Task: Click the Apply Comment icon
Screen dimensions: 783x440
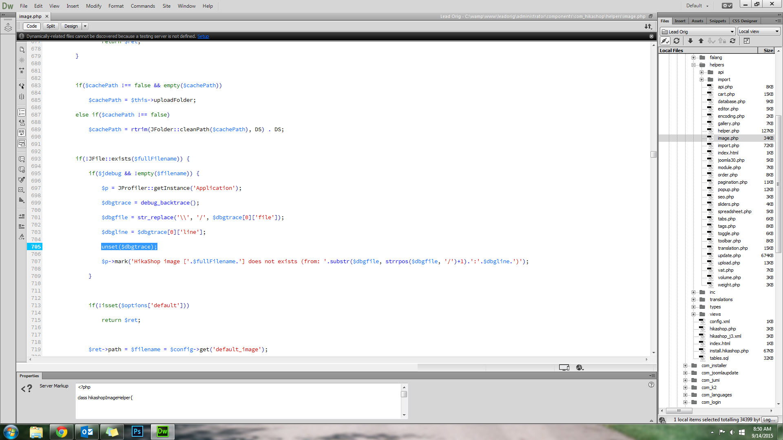Action: (x=22, y=159)
